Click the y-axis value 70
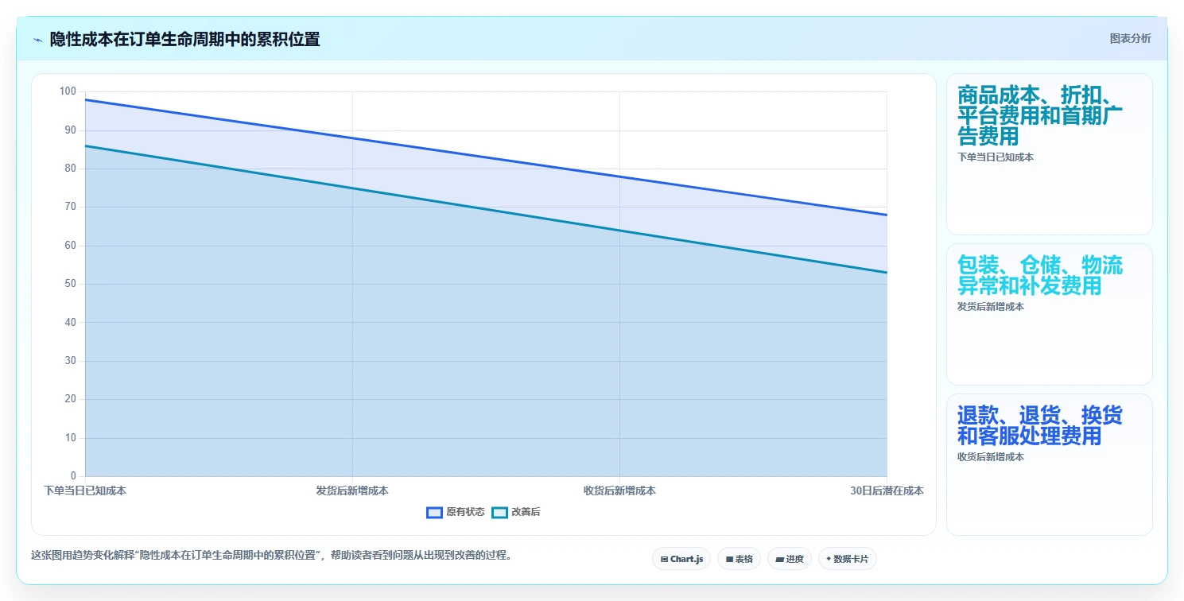 tap(70, 207)
